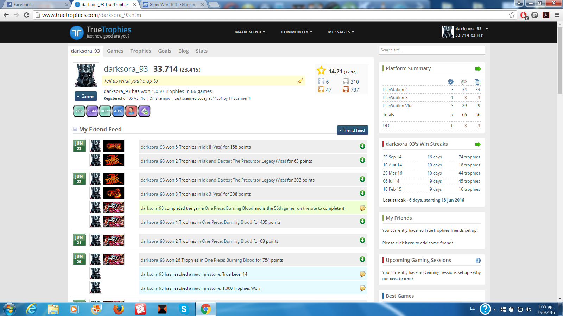563x316 pixels.
Task: Click the darksora_93 profile avatar image
Action: click(x=86, y=75)
